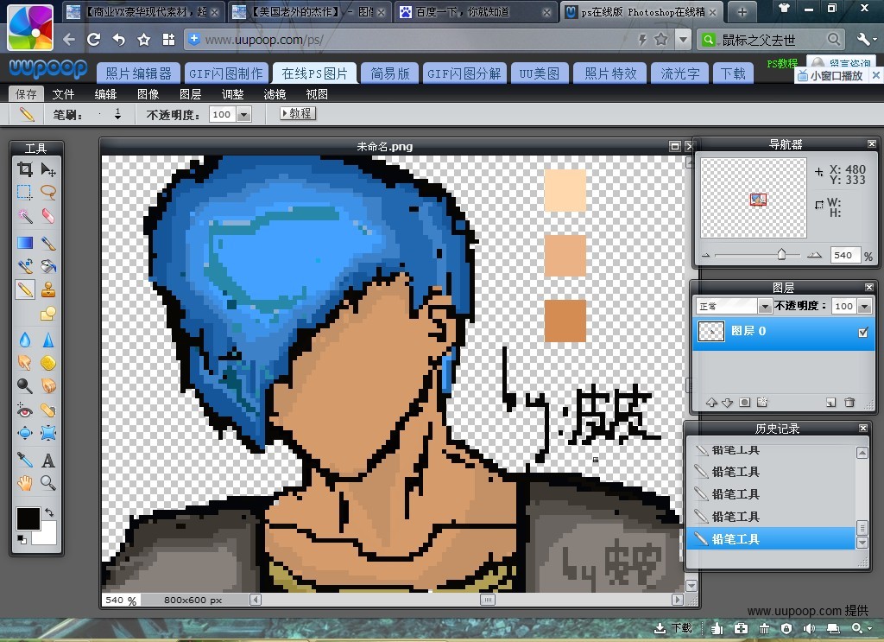Select the Sharpen triangle tool
Image resolution: width=884 pixels, height=642 pixels.
[48, 340]
